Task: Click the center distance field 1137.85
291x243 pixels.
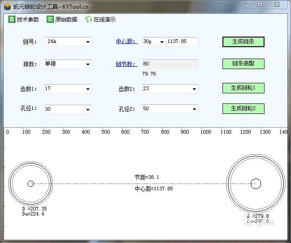Action: coord(182,42)
